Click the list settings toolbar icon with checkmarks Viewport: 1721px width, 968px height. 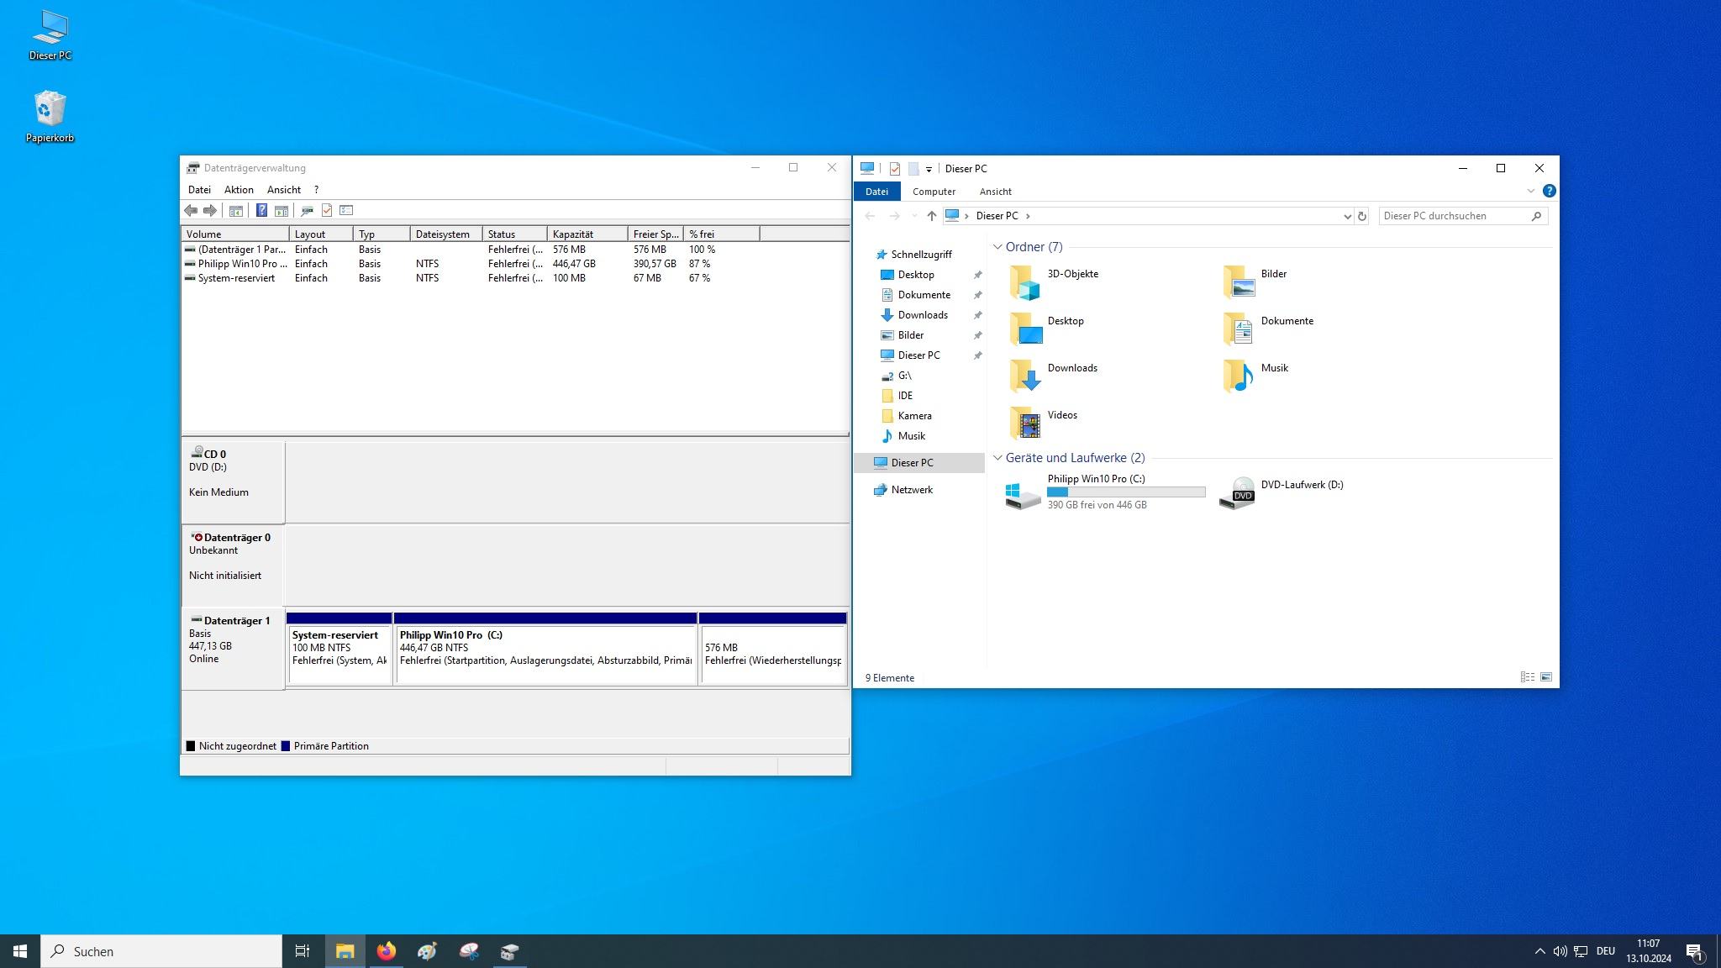coord(346,210)
